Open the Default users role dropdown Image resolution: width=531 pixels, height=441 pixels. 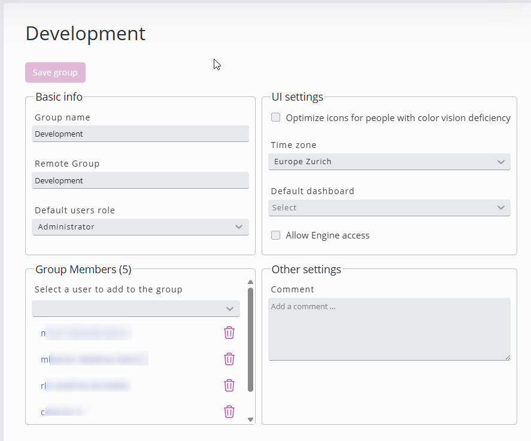tap(140, 227)
